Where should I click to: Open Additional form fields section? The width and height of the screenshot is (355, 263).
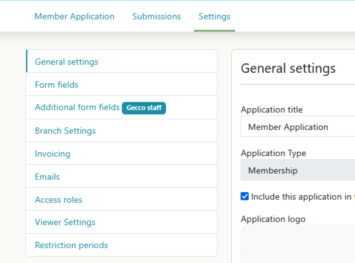coord(77,107)
